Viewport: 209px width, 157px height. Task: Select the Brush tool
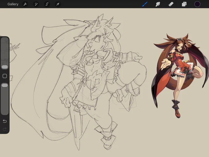145,4
